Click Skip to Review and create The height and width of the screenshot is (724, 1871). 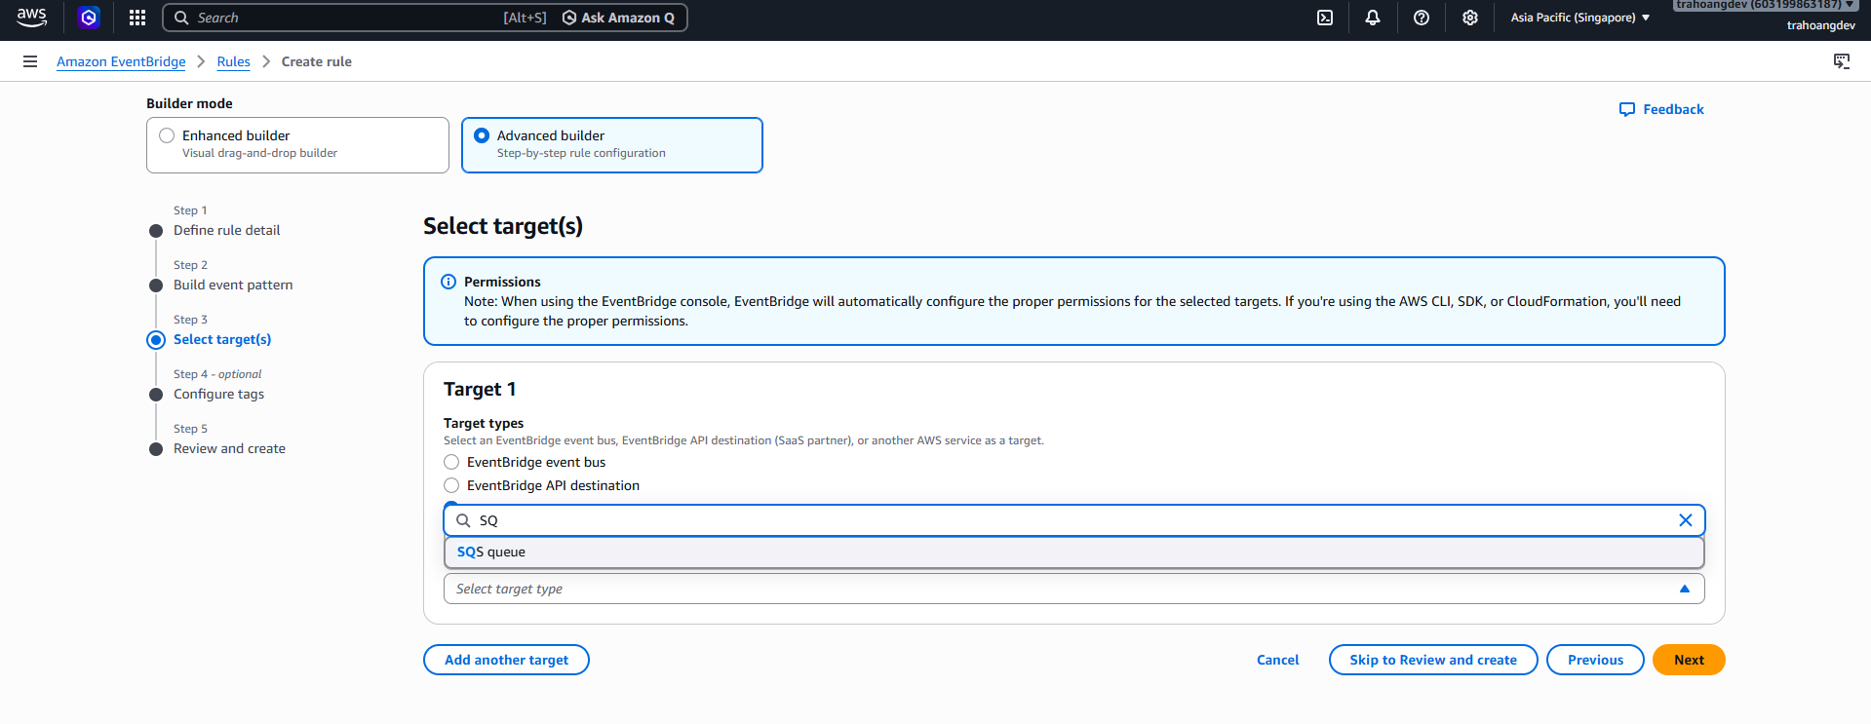point(1433,660)
